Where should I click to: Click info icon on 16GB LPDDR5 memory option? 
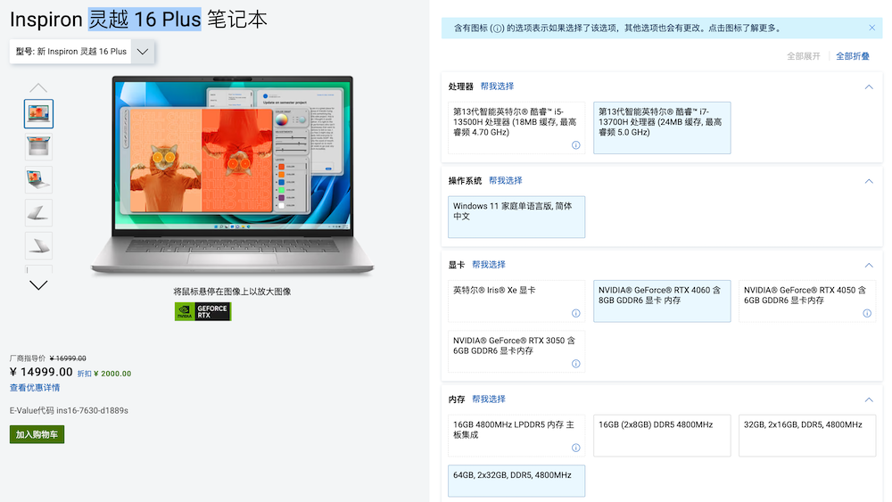click(x=575, y=448)
